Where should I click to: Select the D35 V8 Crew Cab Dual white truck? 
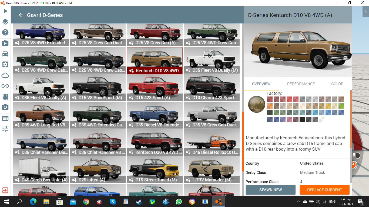tap(212, 115)
